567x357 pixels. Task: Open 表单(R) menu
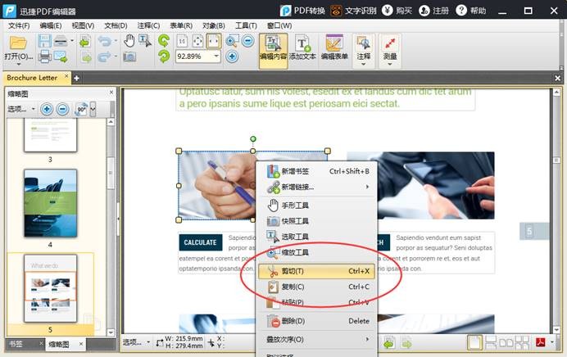181,25
